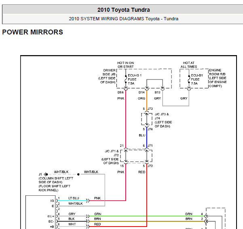Click "PNK" label below D56
This screenshot has height=229, width=243.
click(x=121, y=98)
